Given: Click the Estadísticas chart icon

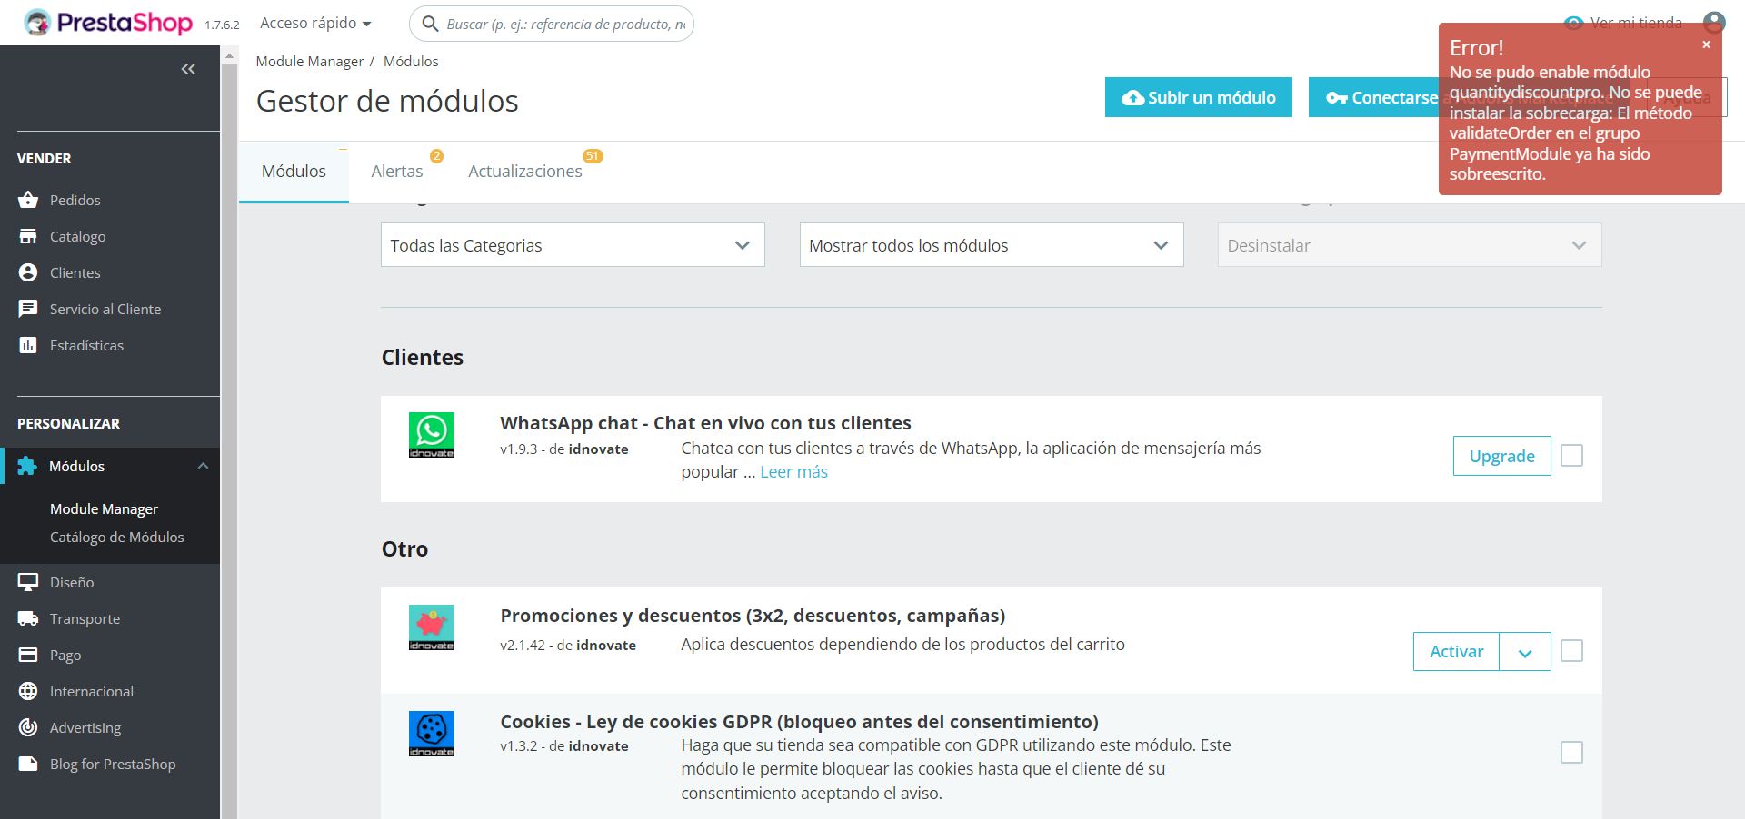Looking at the screenshot, I should pyautogui.click(x=28, y=345).
